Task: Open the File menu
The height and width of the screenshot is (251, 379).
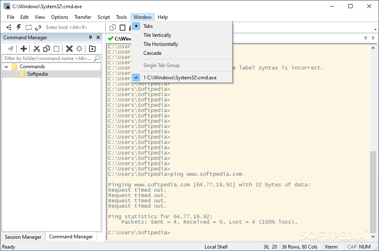Action: (x=11, y=17)
